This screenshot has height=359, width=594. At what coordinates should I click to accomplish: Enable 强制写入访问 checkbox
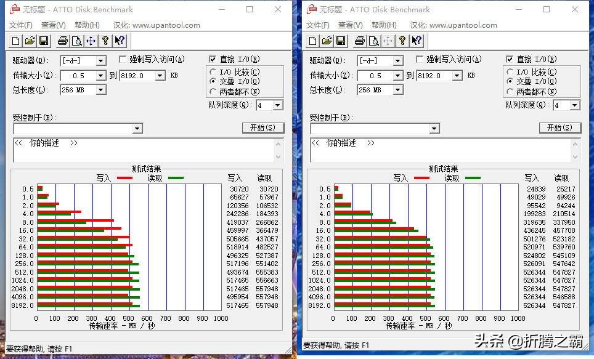click(x=123, y=59)
